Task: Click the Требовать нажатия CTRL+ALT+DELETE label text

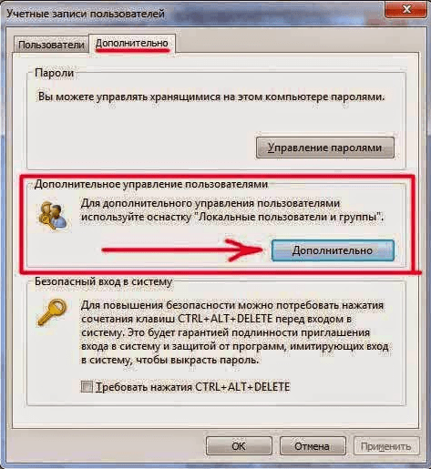Action: [x=193, y=387]
